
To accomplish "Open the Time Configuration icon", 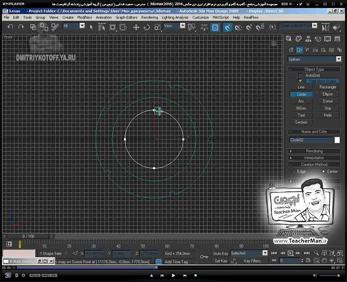I will [x=308, y=260].
